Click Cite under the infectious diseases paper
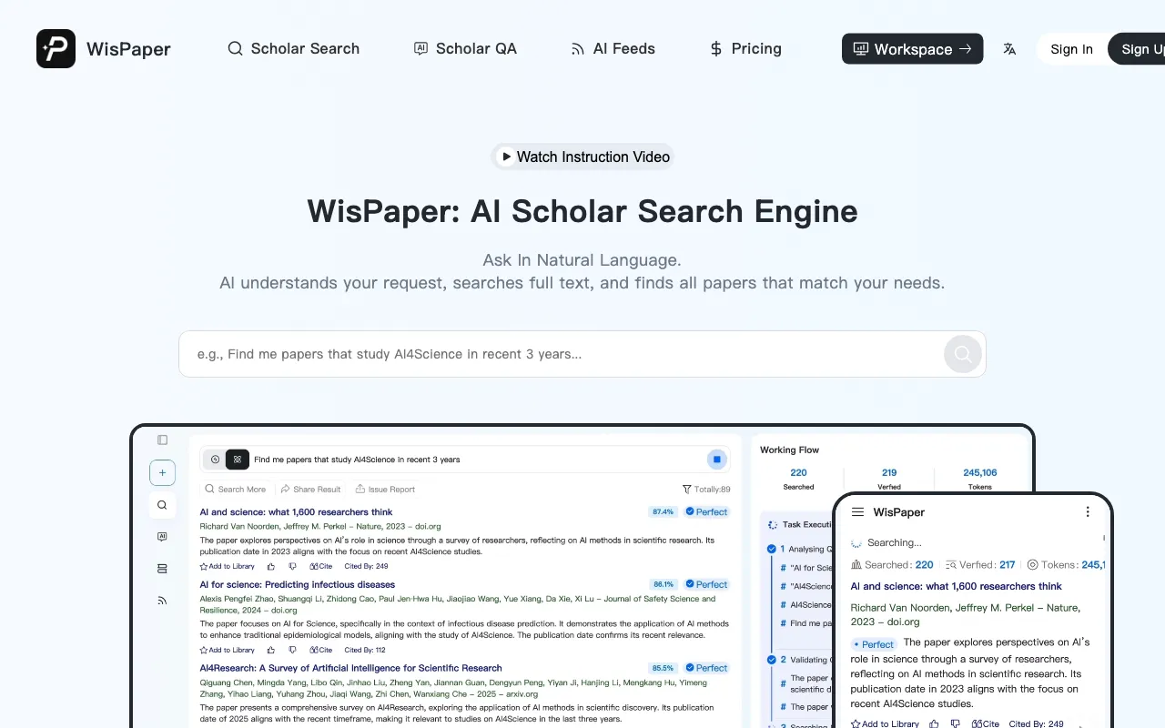Image resolution: width=1165 pixels, height=728 pixels. tap(320, 650)
